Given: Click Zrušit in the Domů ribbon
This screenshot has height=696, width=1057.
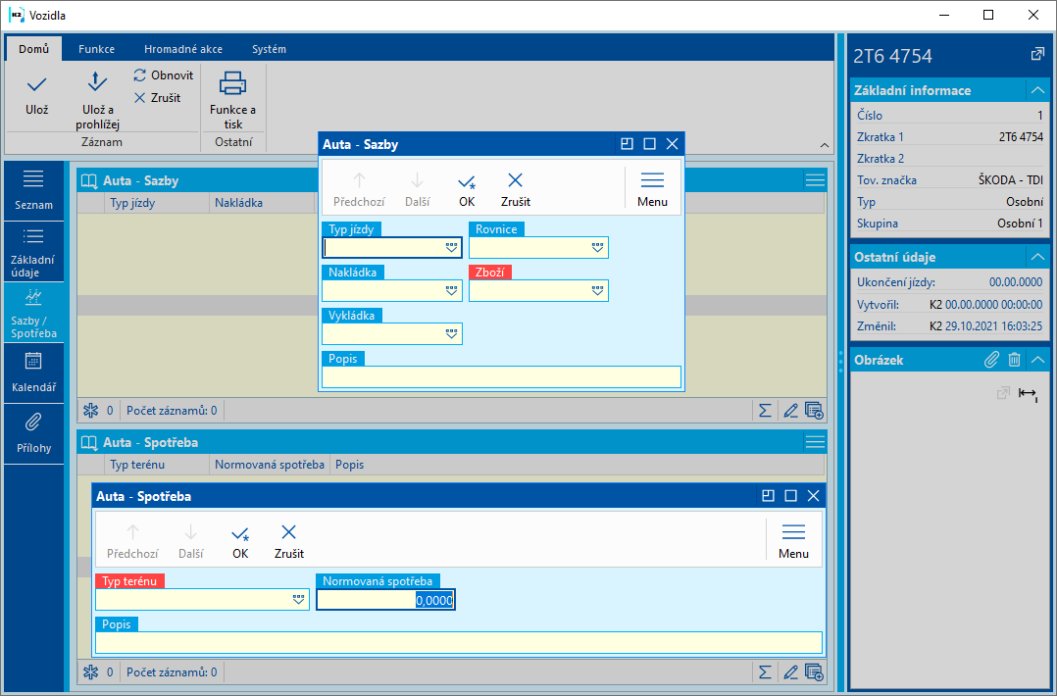Looking at the screenshot, I should click(157, 98).
